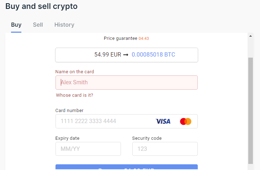The height and width of the screenshot is (170, 260).
Task: Click the "Name on the card" label
Action: pos(75,71)
